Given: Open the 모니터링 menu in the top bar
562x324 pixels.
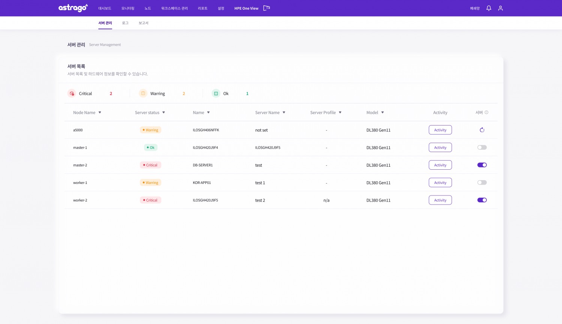Looking at the screenshot, I should (128, 8).
